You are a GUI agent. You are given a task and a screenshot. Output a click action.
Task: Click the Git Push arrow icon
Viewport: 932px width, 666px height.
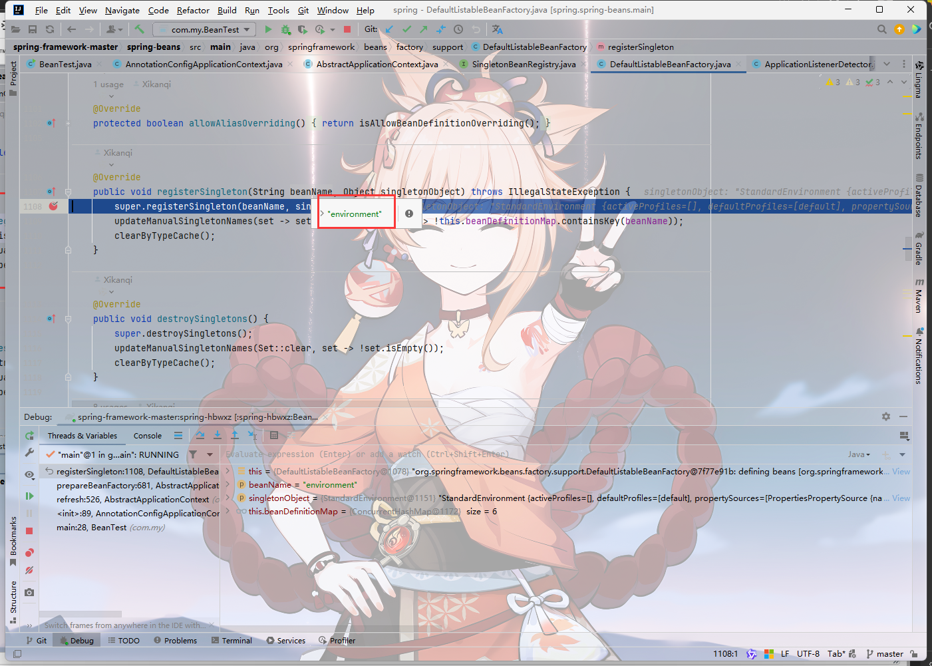tap(423, 29)
